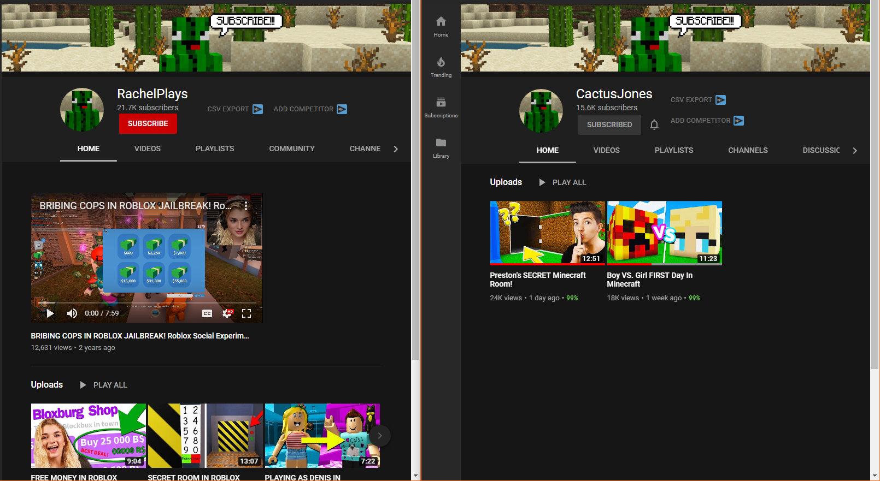This screenshot has height=481, width=880.
Task: Select RachelPlays HOME tab
Action: (x=89, y=149)
